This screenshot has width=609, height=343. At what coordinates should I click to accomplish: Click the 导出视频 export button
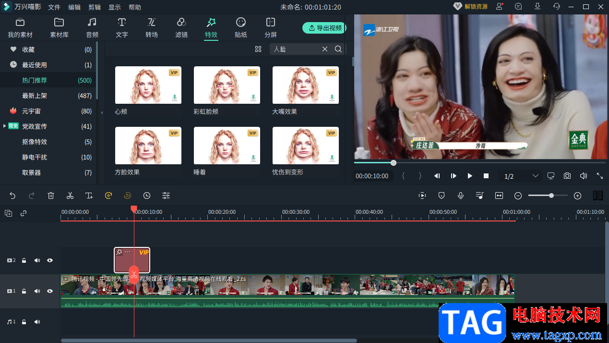(325, 28)
